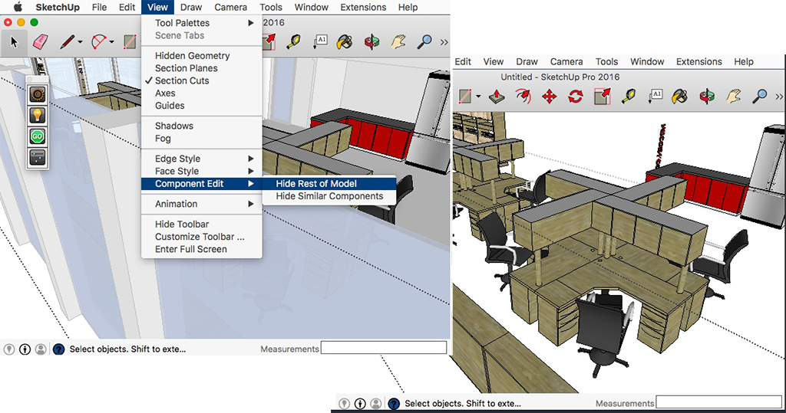Open the Draw menu in top menu bar

click(x=191, y=8)
